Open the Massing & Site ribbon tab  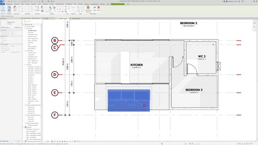[x=60, y=4]
